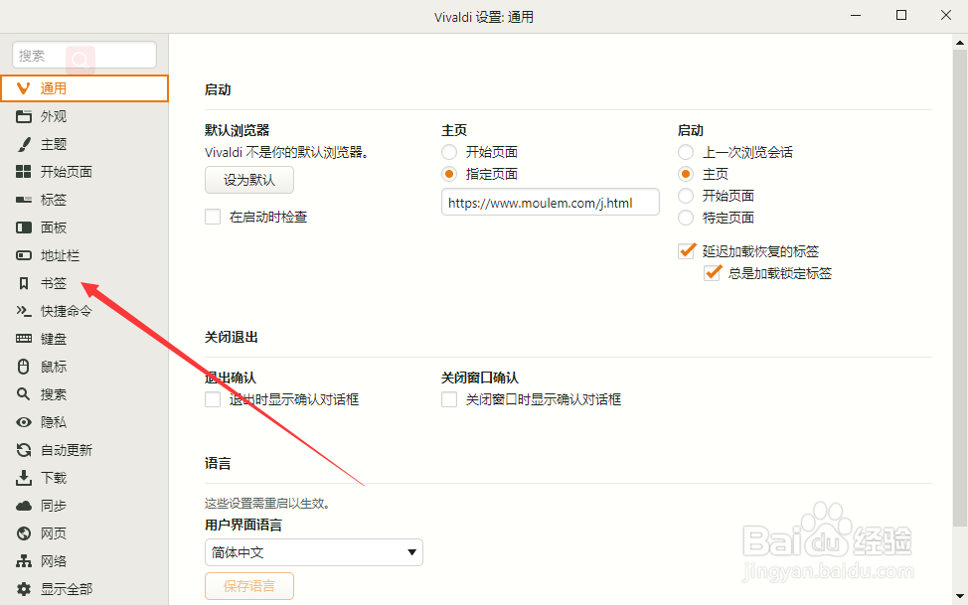Click the 标签 tab bar icon
Viewport: 968px width, 605px height.
pos(24,200)
